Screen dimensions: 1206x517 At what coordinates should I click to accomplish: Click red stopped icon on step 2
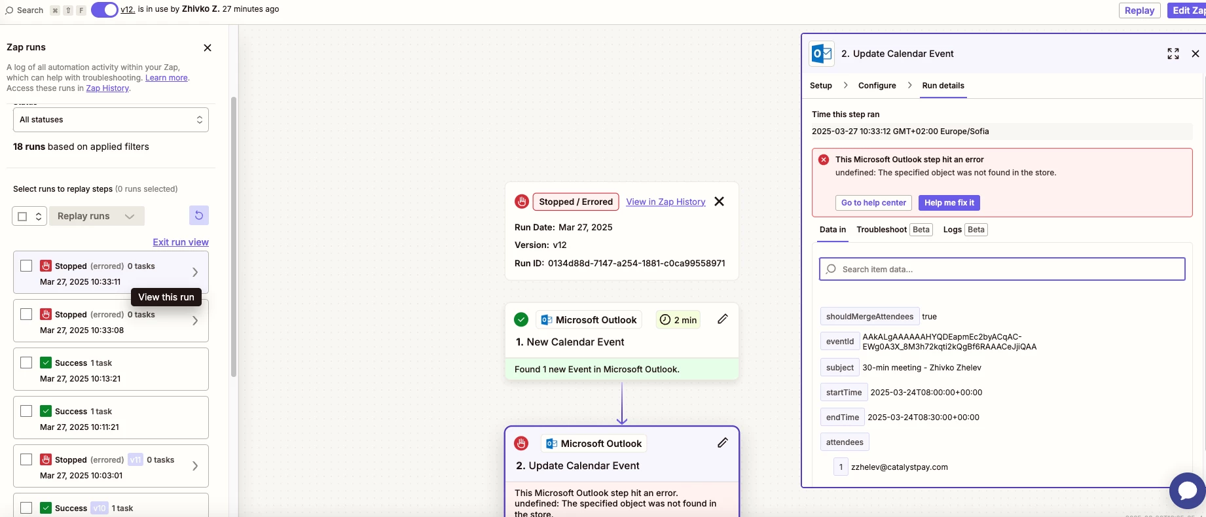pos(521,443)
